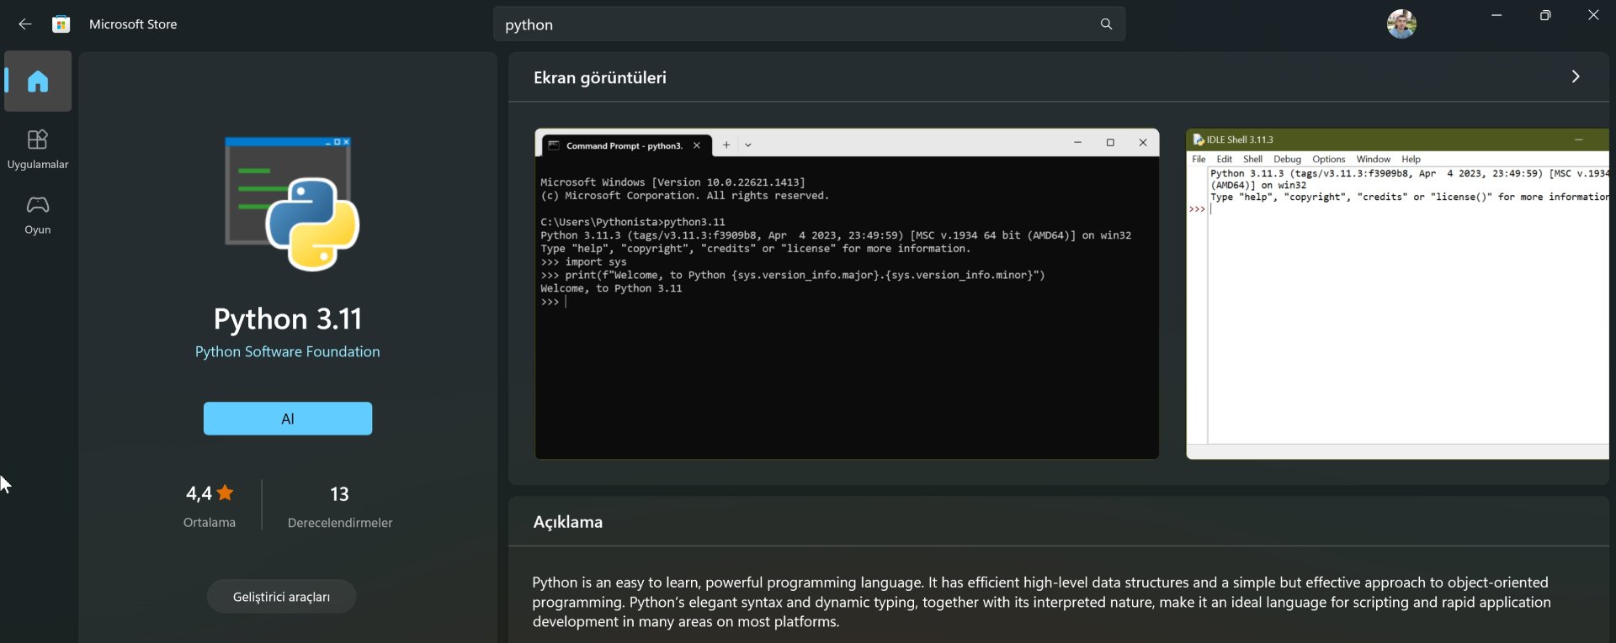Screen dimensions: 1616x643
Task: Open Python Software Foundation publisher link
Action: click(x=288, y=351)
